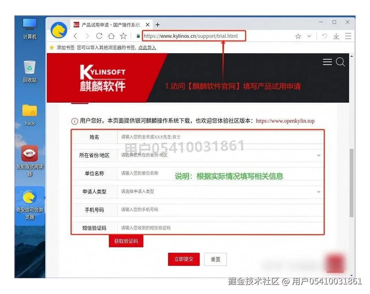Click the browser back navigation arrow

pos(75,36)
